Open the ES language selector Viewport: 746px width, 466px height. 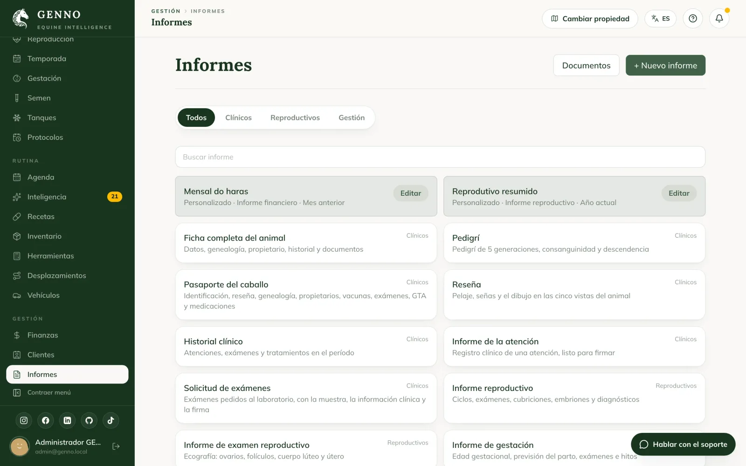click(x=660, y=19)
